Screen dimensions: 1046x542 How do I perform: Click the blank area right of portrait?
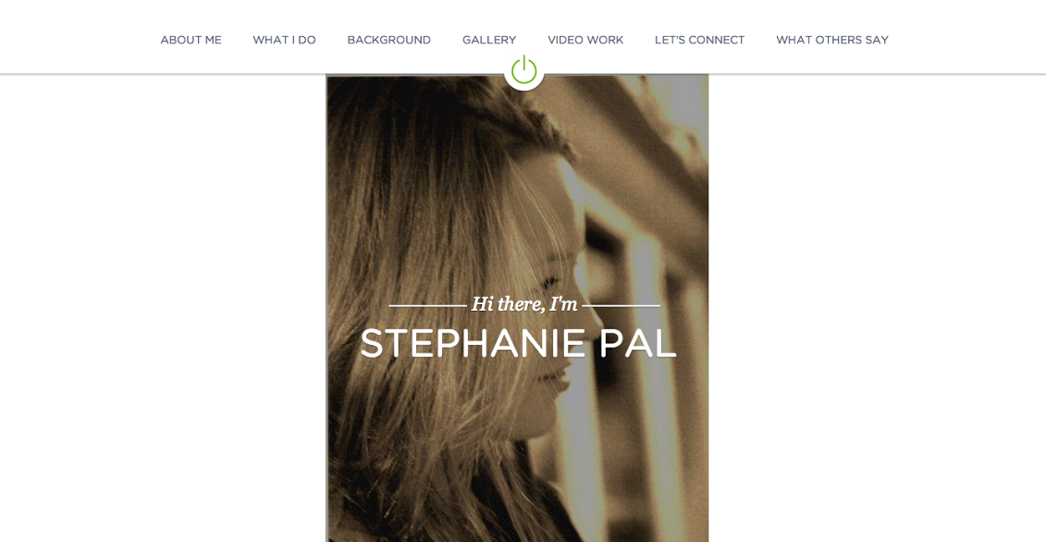[x=878, y=307]
